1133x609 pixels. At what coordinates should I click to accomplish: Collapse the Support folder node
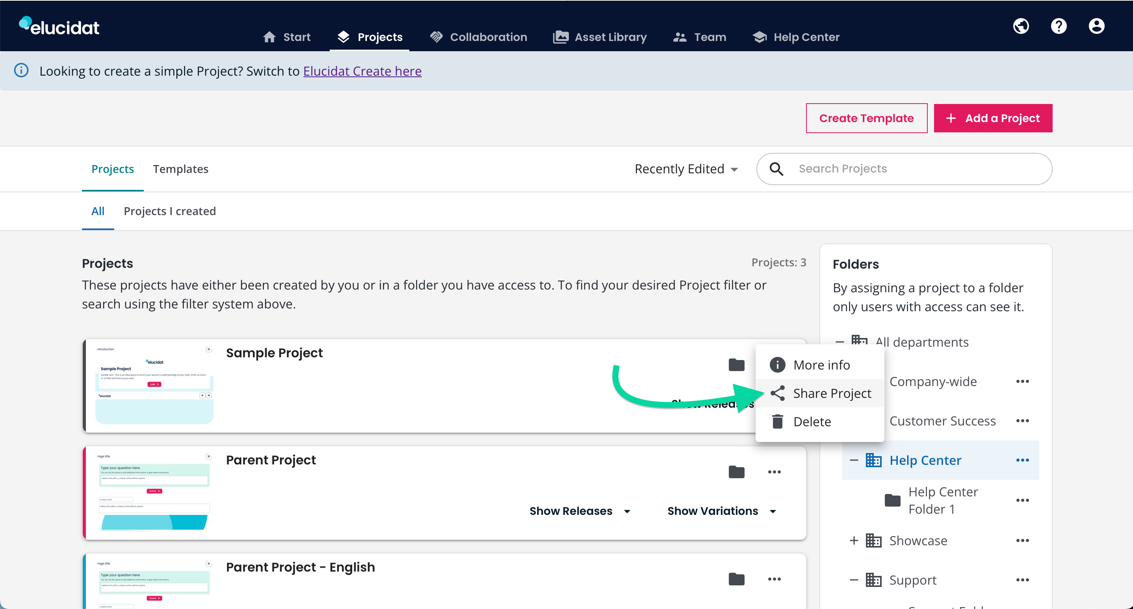(x=854, y=580)
